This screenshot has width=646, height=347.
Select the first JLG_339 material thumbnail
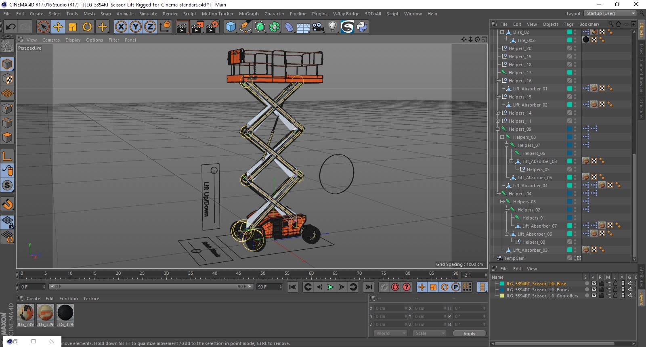pyautogui.click(x=25, y=313)
